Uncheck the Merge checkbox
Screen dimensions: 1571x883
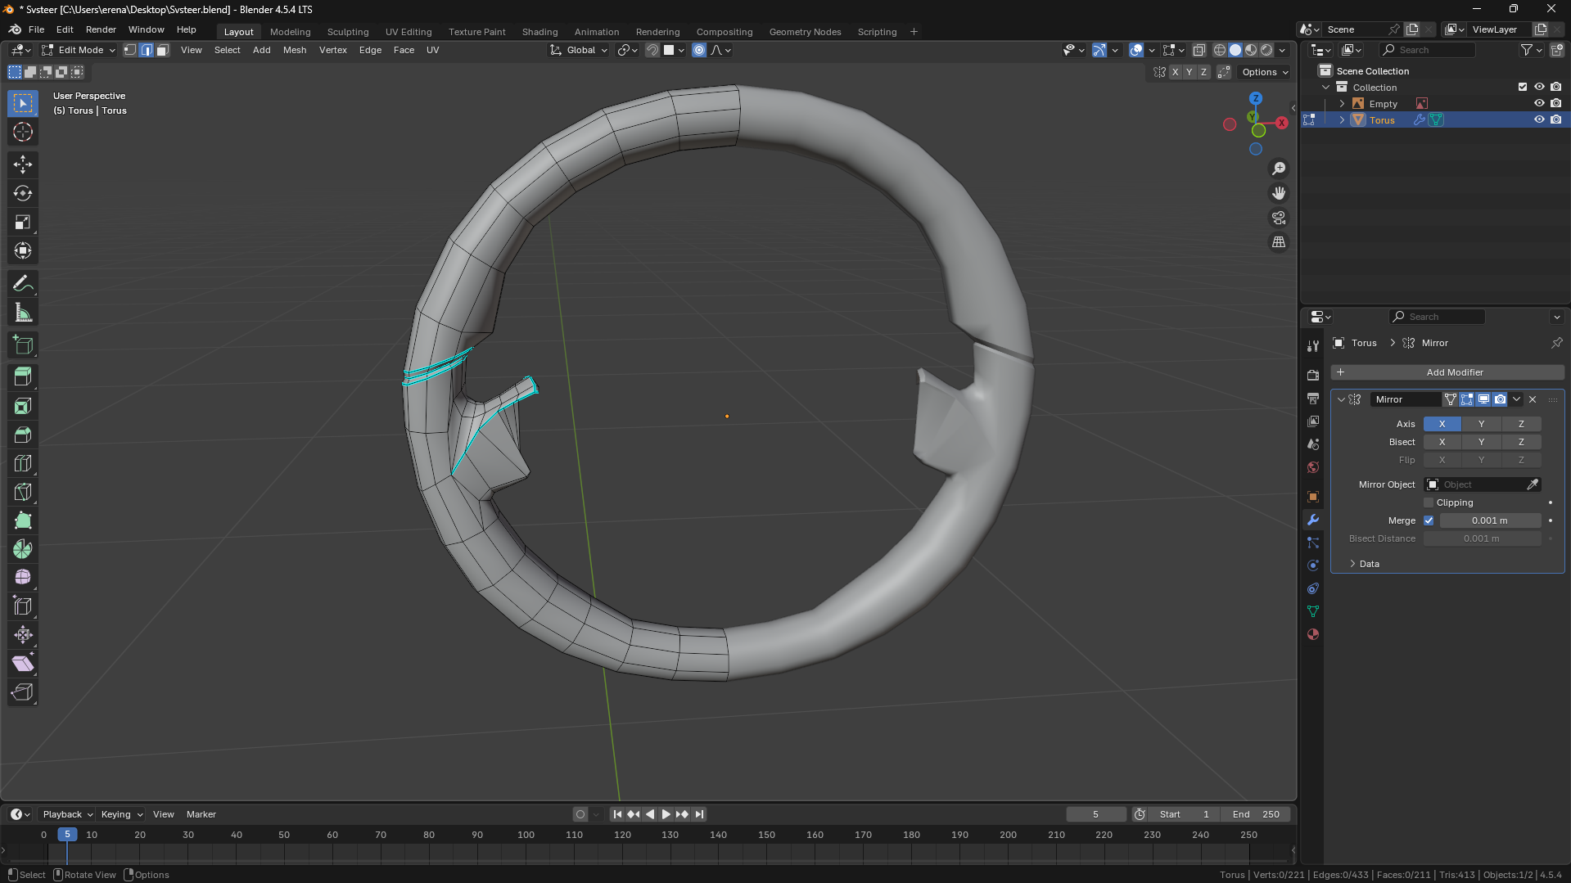coord(1429,520)
